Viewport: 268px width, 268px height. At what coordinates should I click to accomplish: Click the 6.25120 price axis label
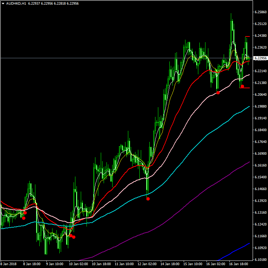point(260,24)
